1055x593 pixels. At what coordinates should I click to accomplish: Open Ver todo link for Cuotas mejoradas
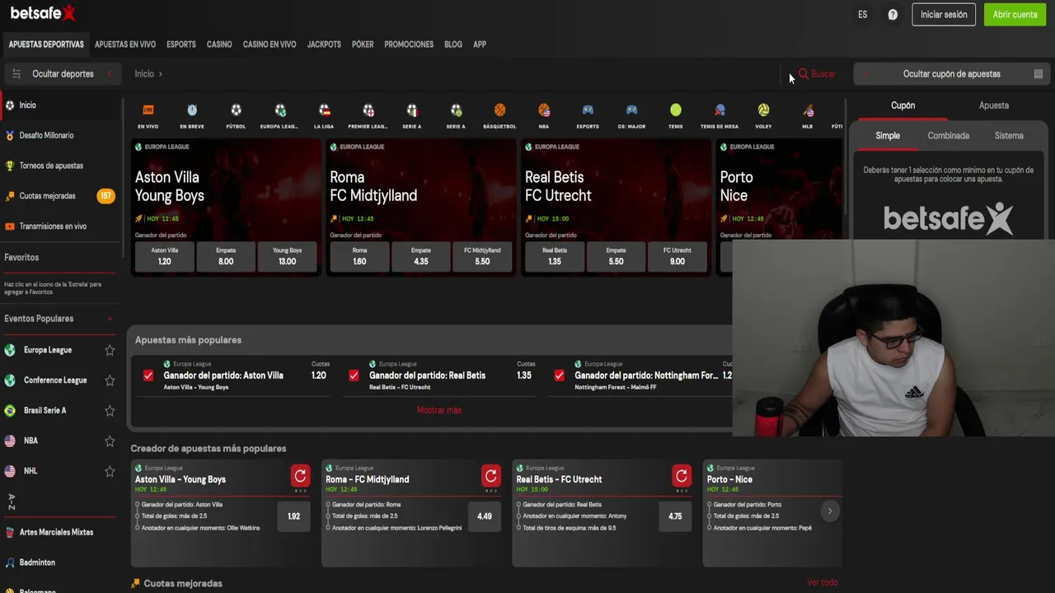point(823,583)
